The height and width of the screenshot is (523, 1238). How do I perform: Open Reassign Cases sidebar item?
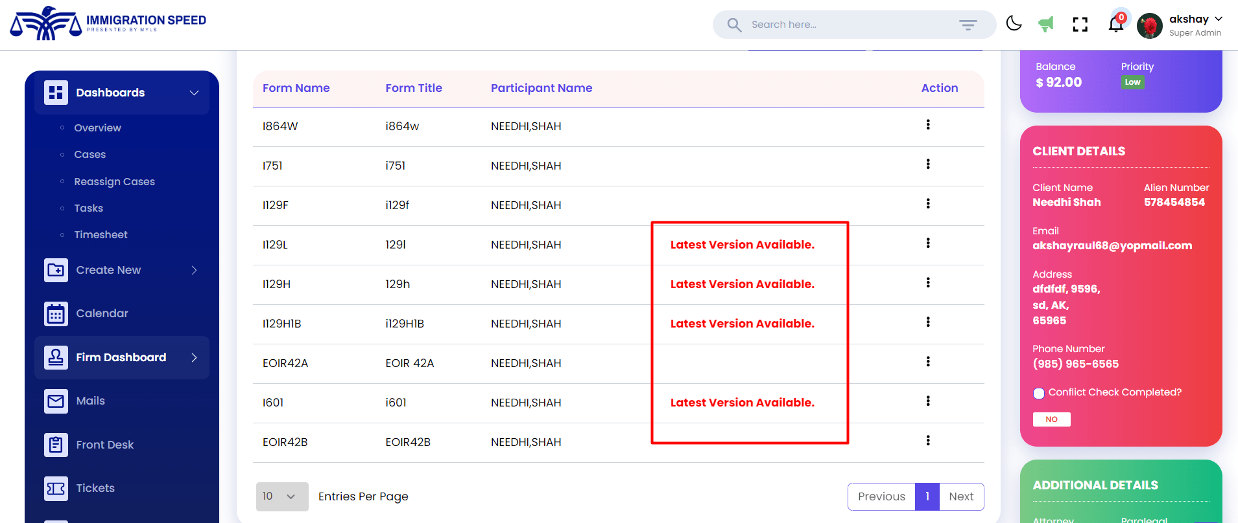[114, 182]
